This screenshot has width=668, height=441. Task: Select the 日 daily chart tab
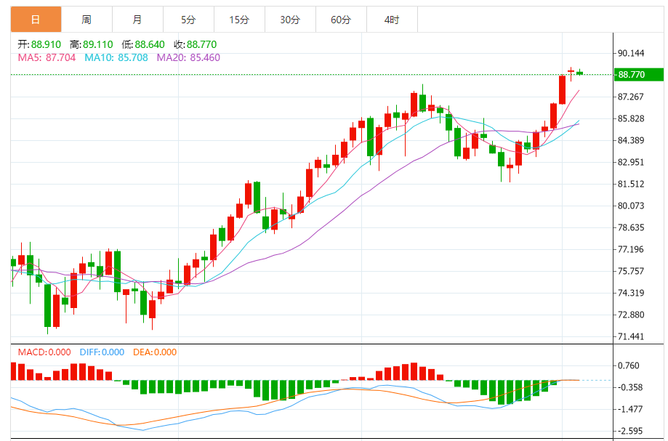[x=36, y=20]
